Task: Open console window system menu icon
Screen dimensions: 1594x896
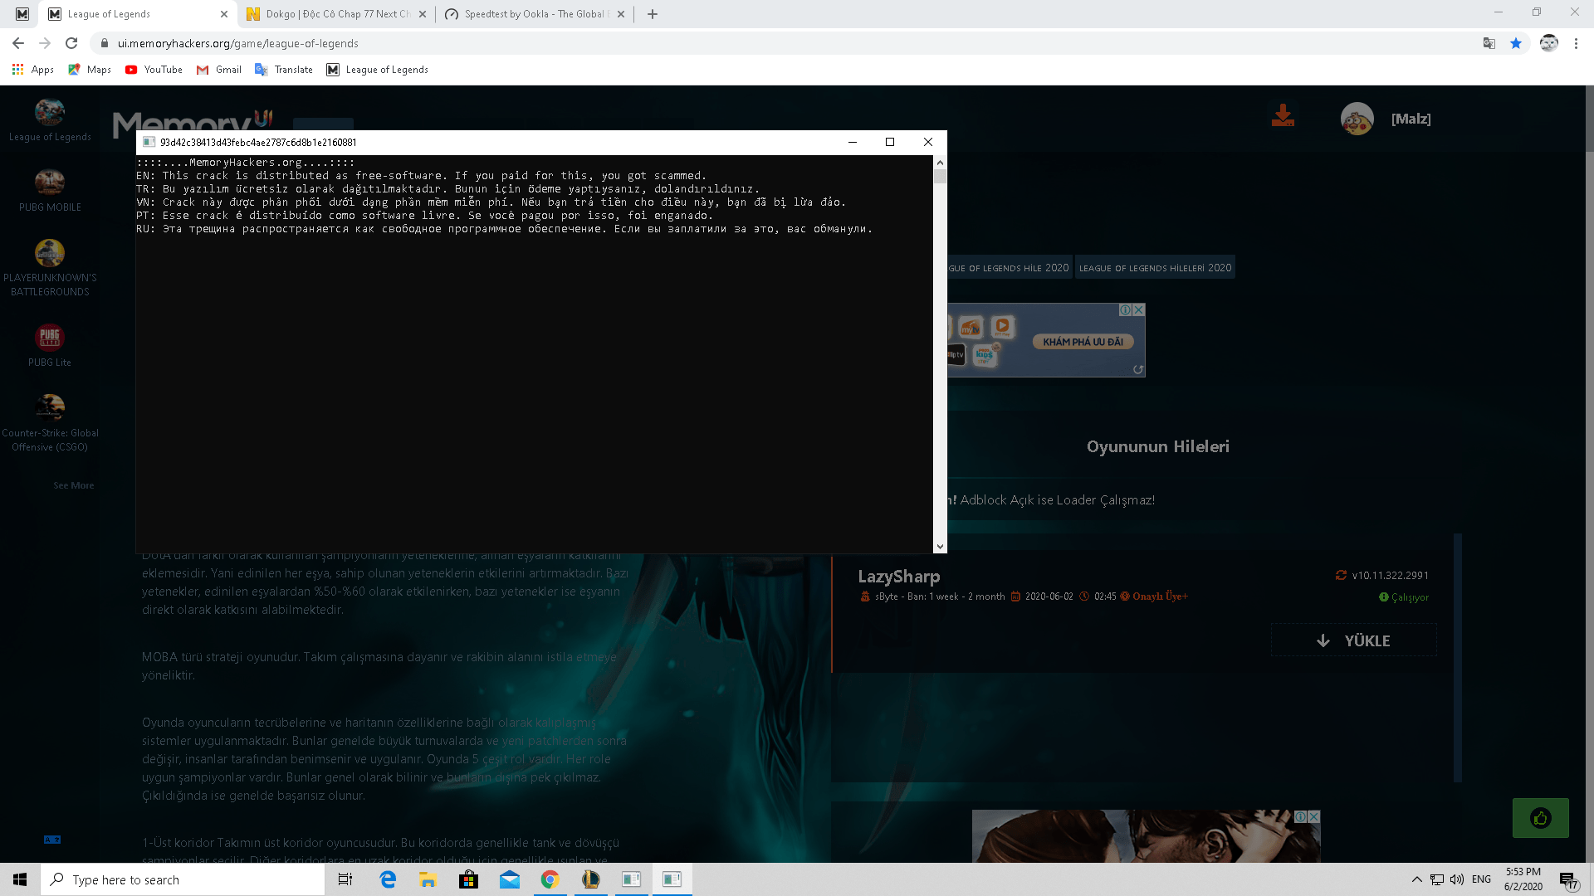Action: [x=149, y=142]
